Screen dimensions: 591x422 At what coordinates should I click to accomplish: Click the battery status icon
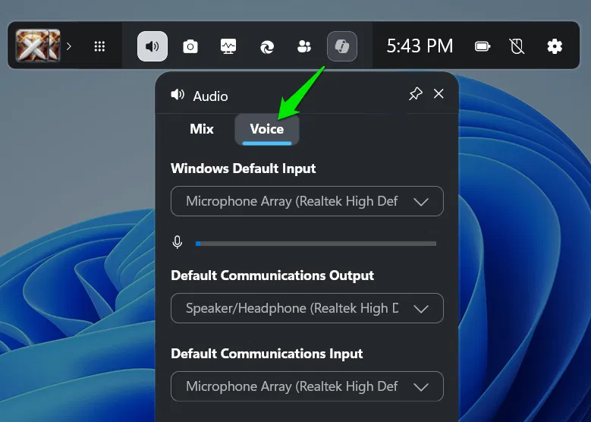[x=483, y=46]
